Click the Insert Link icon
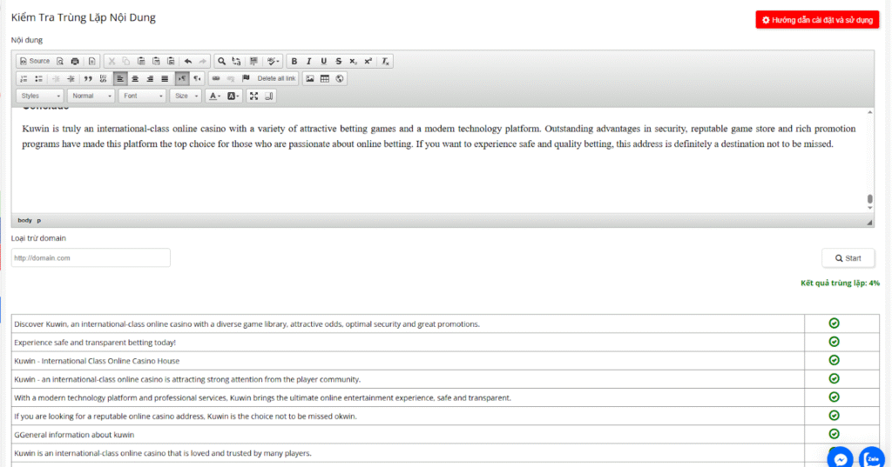 pyautogui.click(x=216, y=78)
